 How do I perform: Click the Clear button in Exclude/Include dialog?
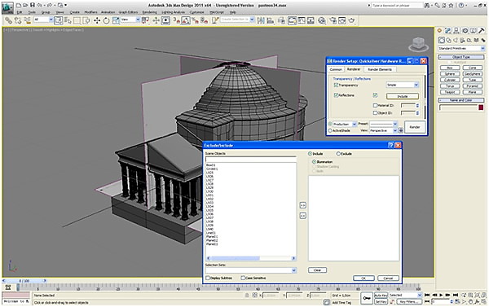[x=318, y=270]
